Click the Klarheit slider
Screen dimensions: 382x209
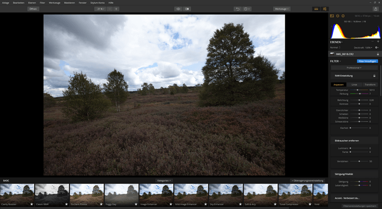point(359,128)
